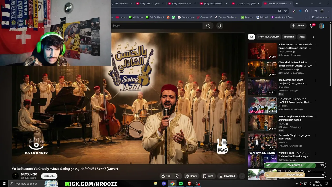Subscribe to MUSOUNDIO channel

coord(49,176)
